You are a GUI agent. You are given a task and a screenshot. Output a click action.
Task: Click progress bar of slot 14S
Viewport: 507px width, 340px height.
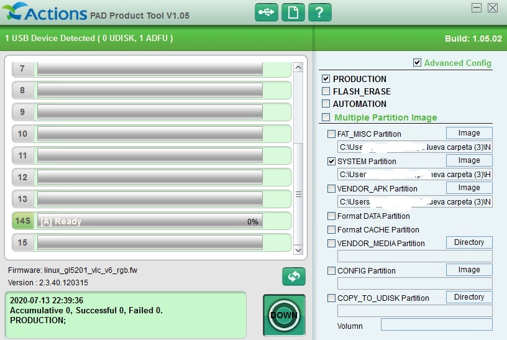150,221
